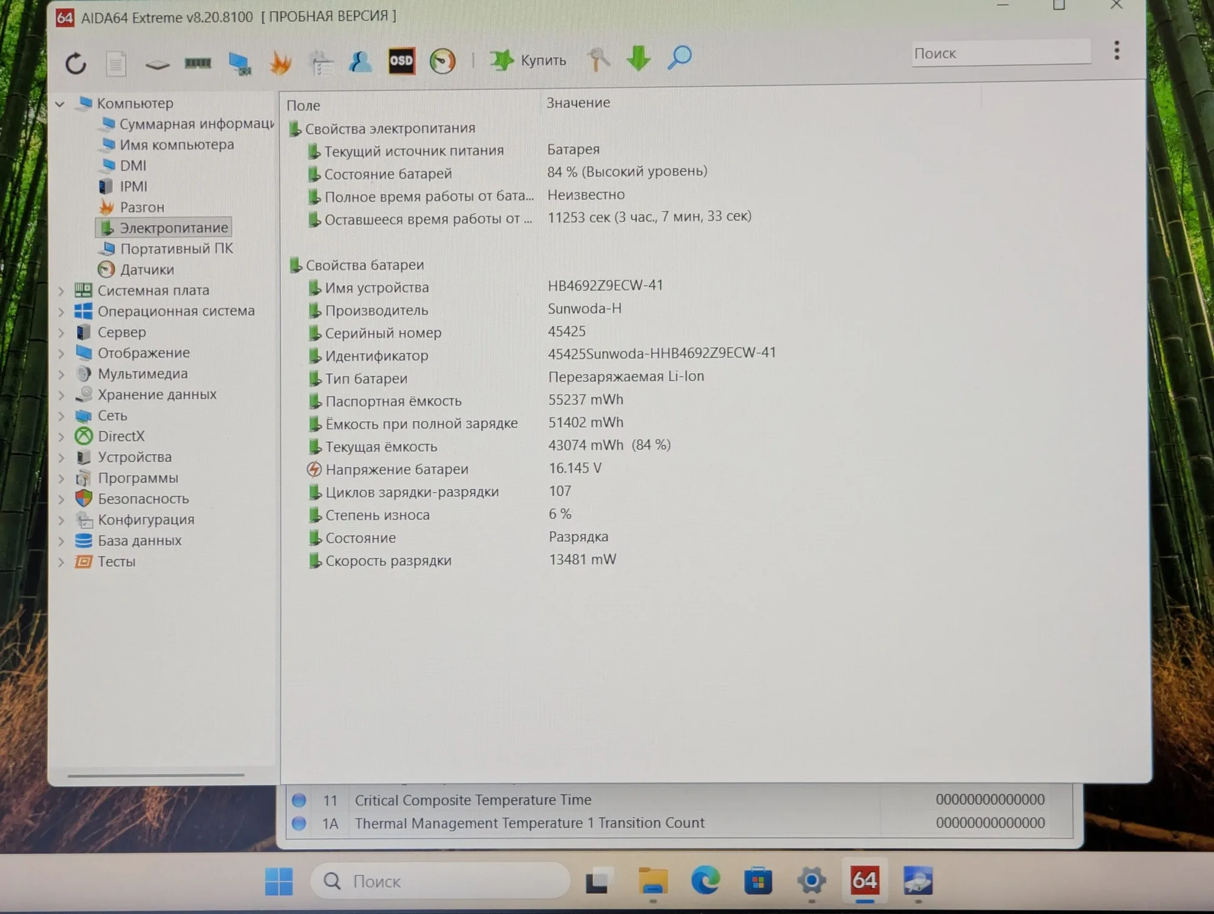
Task: Select the Разгон tree item
Action: click(132, 207)
